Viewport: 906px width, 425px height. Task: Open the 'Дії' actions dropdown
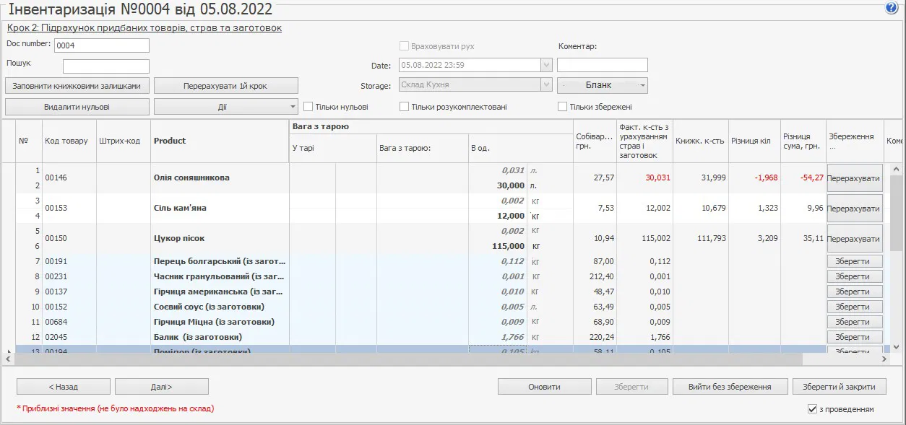[226, 107]
